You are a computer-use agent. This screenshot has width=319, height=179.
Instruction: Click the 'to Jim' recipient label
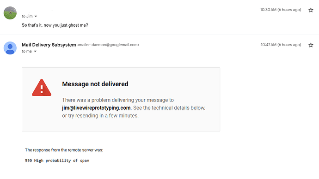coord(27,16)
